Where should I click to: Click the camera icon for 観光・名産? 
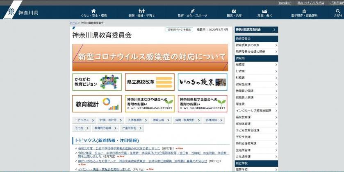coord(234,11)
